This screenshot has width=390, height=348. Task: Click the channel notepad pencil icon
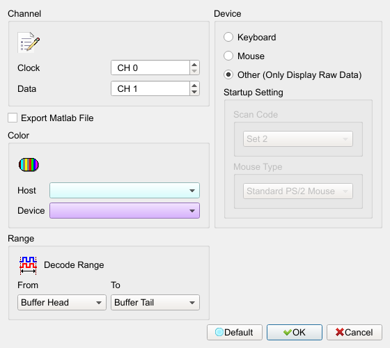coord(29,42)
